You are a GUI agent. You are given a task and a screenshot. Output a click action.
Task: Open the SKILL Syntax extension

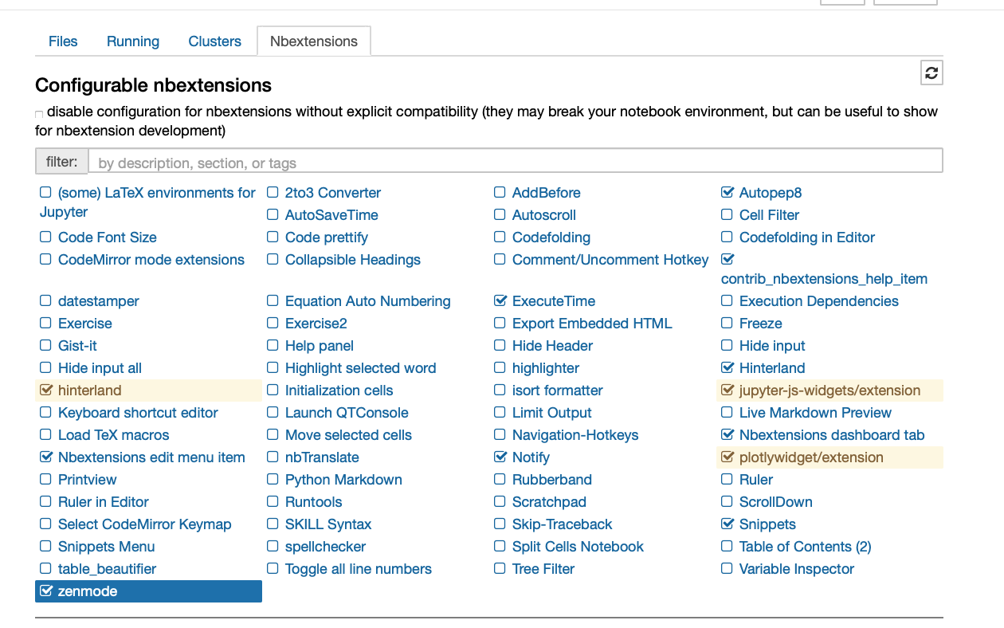click(328, 524)
